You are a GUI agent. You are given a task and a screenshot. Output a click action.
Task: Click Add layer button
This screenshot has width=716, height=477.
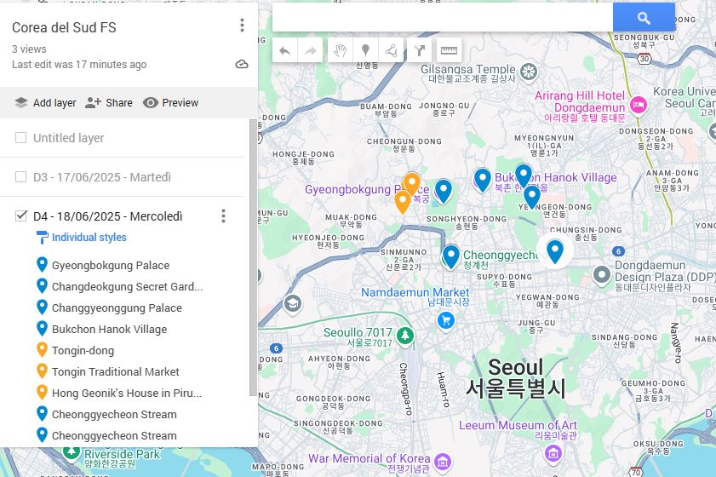tap(45, 103)
